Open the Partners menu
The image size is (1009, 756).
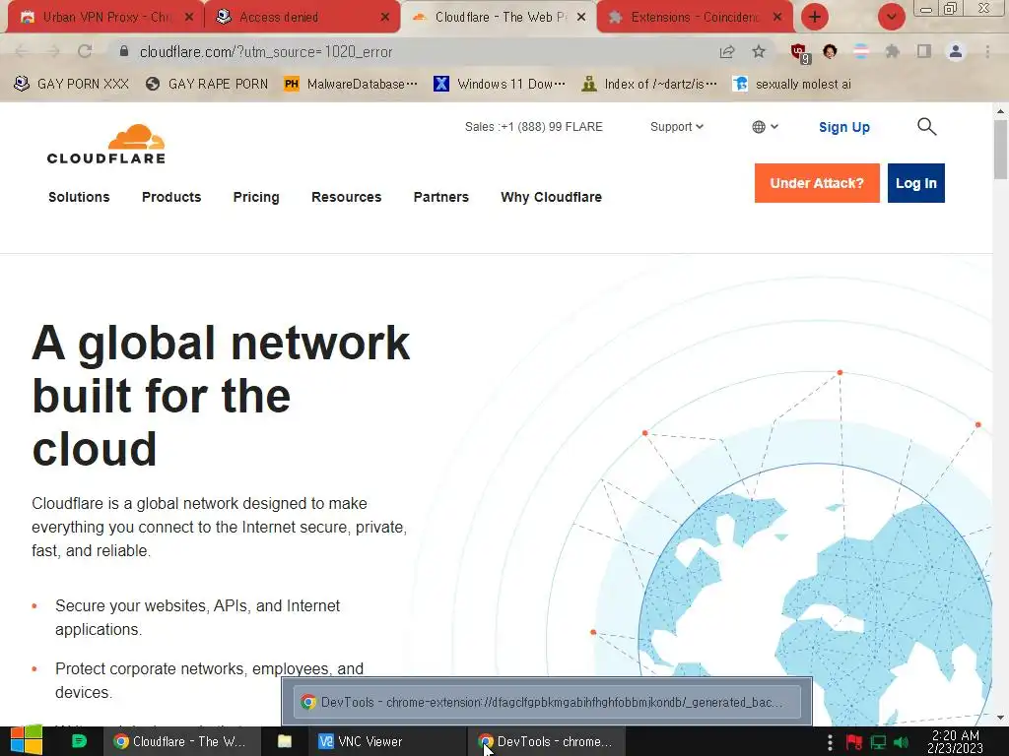(440, 197)
